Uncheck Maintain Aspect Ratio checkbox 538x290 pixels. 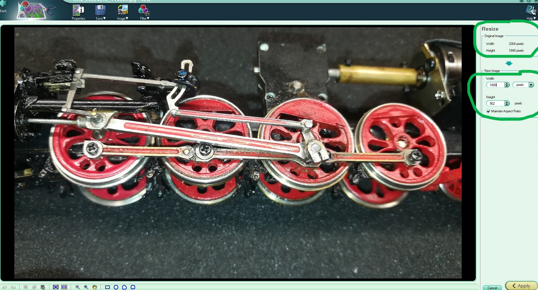point(488,111)
